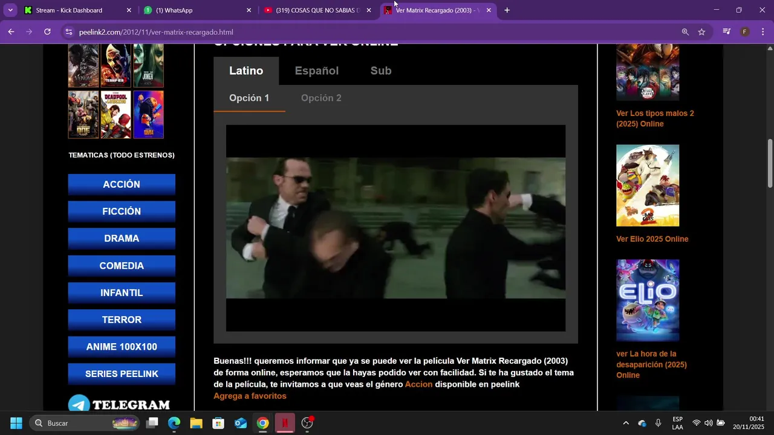Switch to Opción 2 player tab

point(321,98)
